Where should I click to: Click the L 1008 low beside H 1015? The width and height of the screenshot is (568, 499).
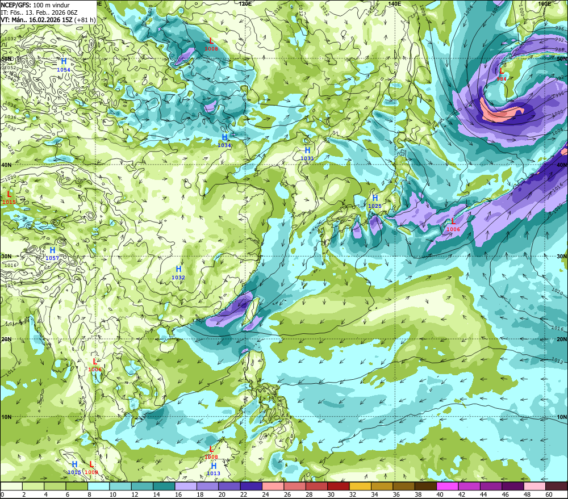91,468
